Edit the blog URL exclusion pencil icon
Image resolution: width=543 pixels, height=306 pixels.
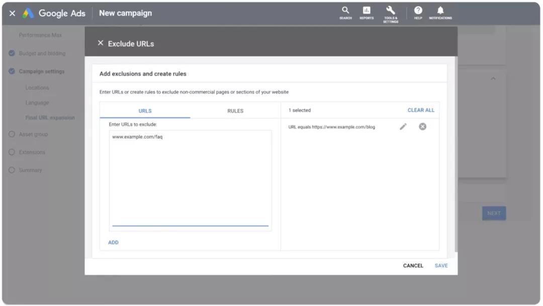tap(403, 127)
